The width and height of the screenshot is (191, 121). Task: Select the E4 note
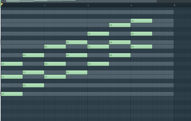click(120, 25)
